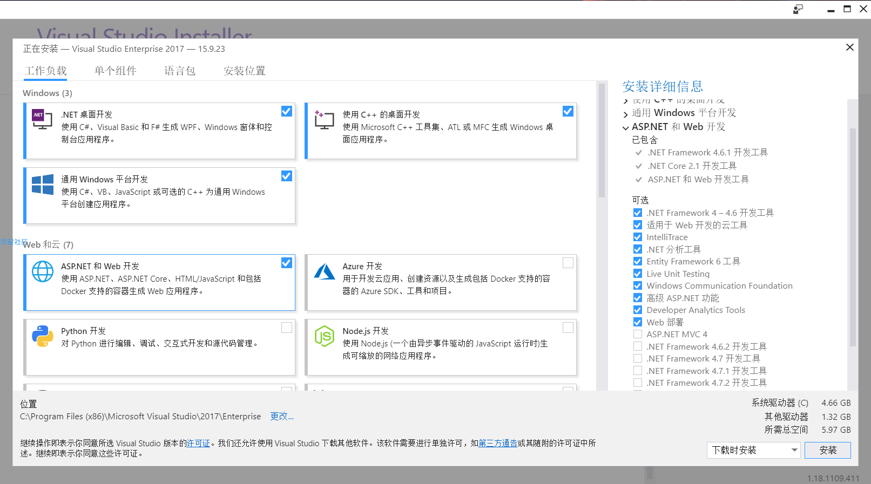Click the .NET Framework 4.6.1 开发工具 item
The height and width of the screenshot is (484, 871).
[x=708, y=152]
